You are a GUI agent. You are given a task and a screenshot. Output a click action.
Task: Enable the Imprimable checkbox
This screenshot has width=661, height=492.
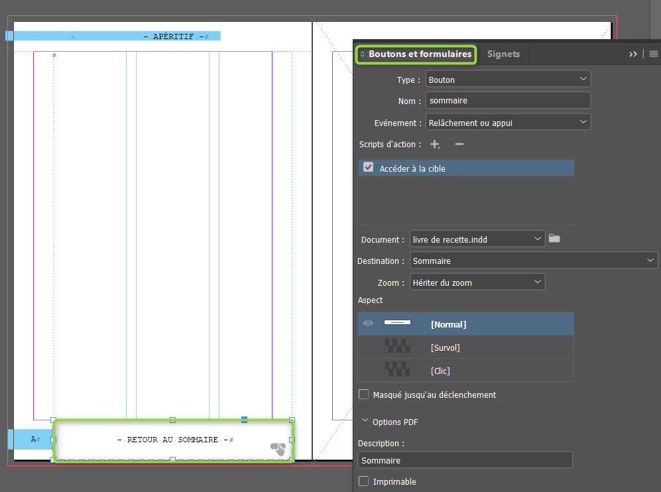(x=363, y=481)
